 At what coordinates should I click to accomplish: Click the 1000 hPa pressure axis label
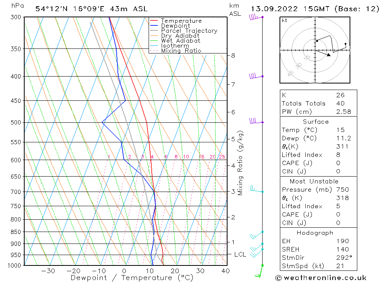click(x=15, y=265)
